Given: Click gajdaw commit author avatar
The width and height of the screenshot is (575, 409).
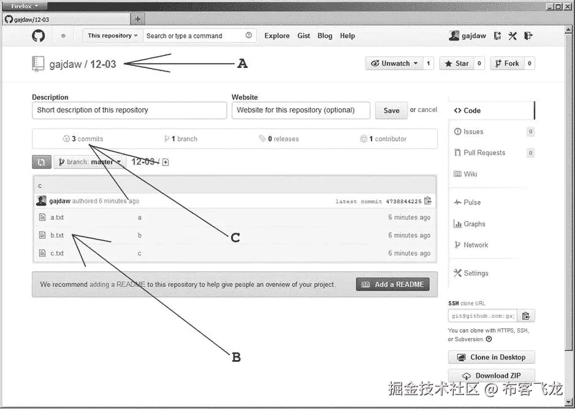Looking at the screenshot, I should coord(42,201).
